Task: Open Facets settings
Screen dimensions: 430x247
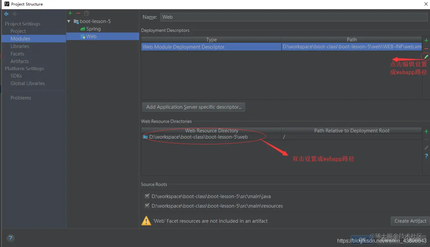Action: coord(17,54)
